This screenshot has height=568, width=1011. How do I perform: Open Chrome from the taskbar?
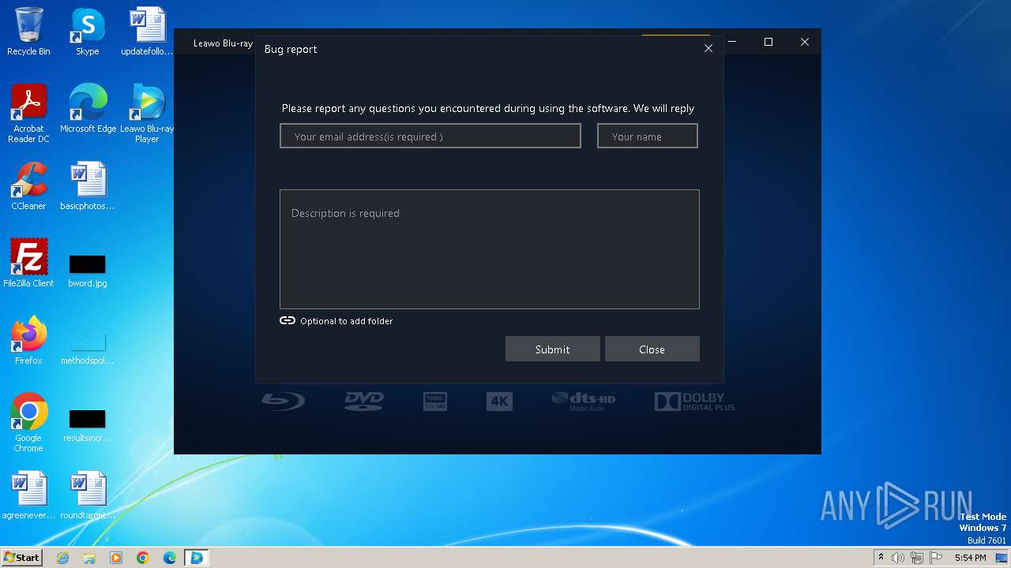(143, 558)
